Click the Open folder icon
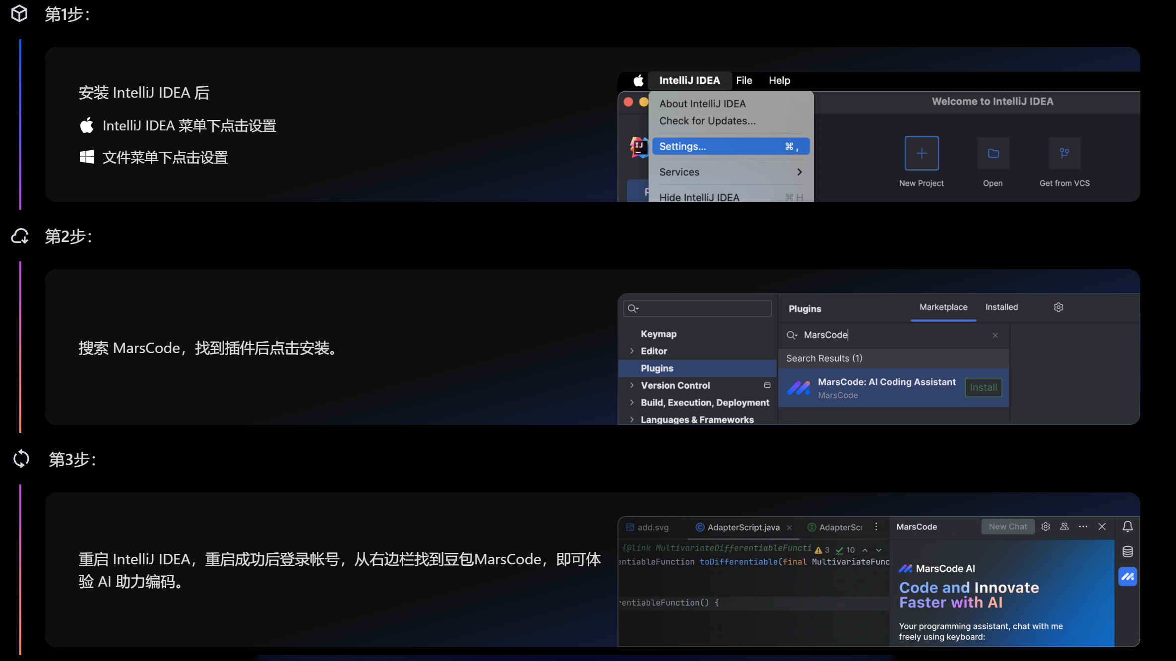The width and height of the screenshot is (1176, 661). pos(993,153)
